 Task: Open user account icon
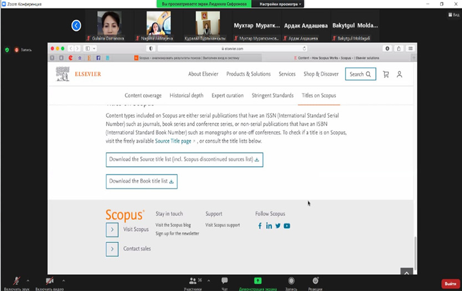point(399,74)
